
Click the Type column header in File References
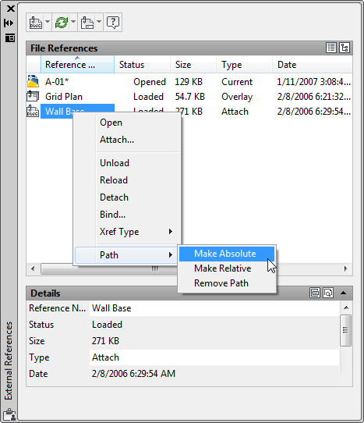click(x=245, y=65)
